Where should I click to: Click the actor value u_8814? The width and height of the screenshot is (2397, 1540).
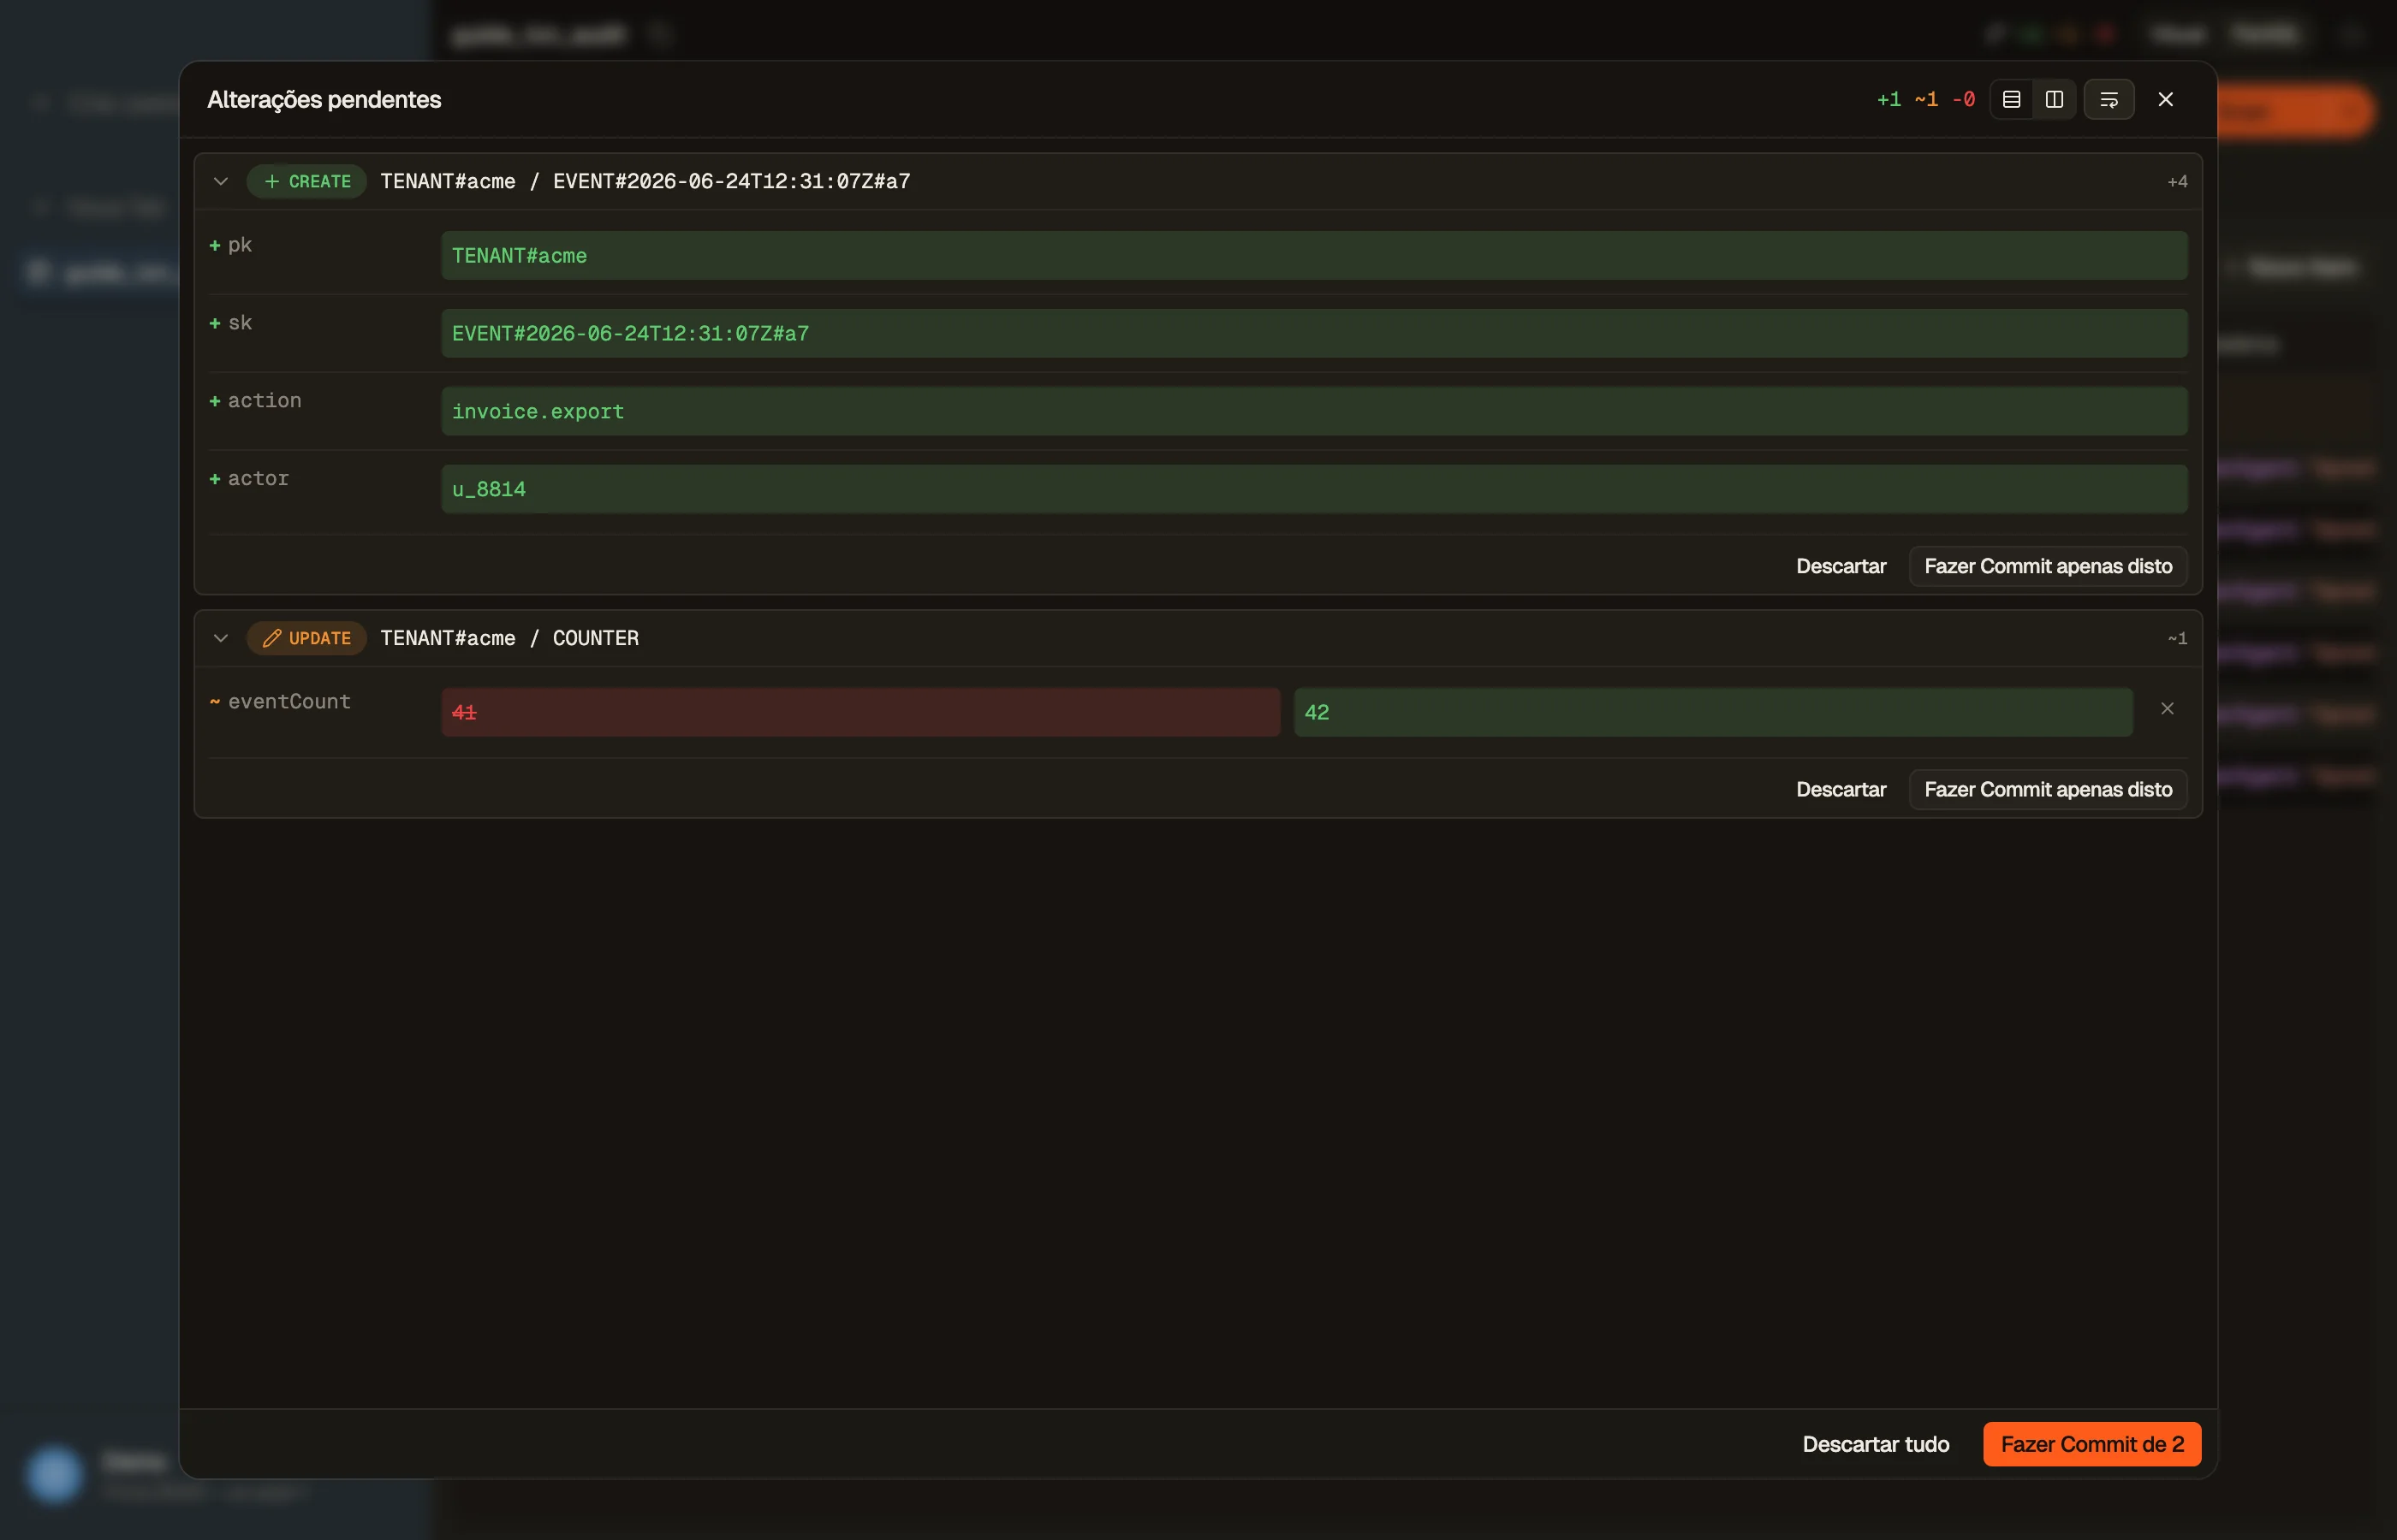[1313, 489]
